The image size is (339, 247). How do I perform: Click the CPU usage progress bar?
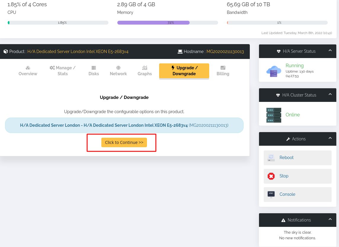click(x=58, y=23)
